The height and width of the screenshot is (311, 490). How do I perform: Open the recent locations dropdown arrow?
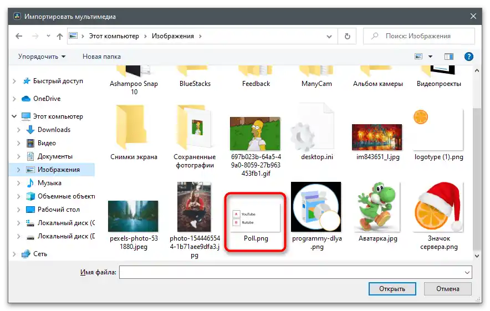pos(48,36)
